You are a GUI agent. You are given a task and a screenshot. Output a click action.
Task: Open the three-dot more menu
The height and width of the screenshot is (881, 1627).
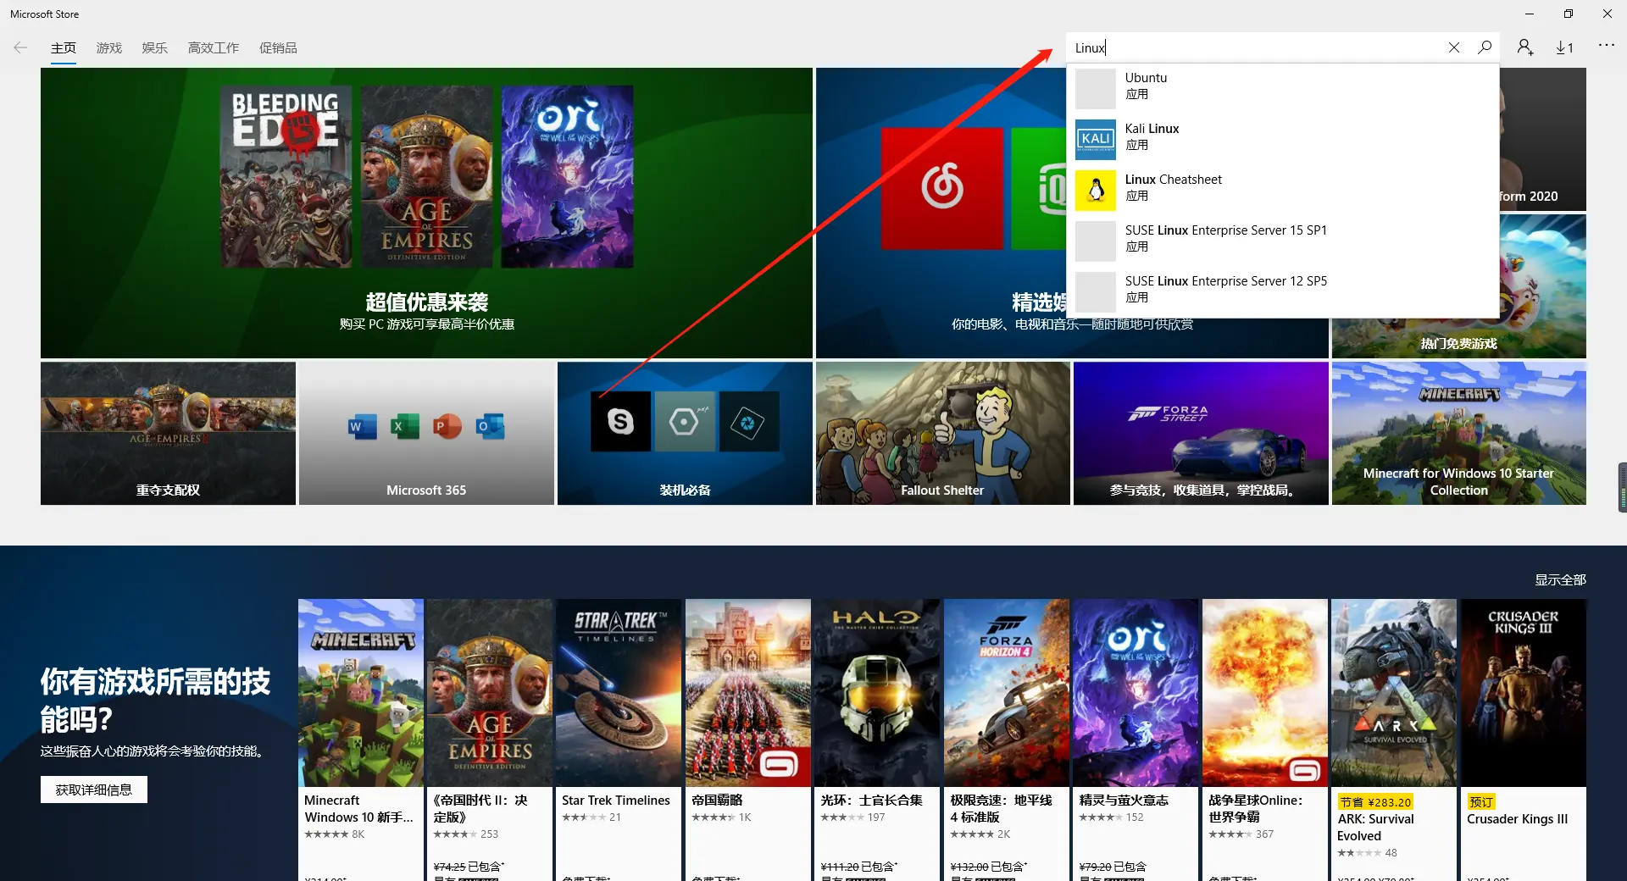pyautogui.click(x=1607, y=46)
